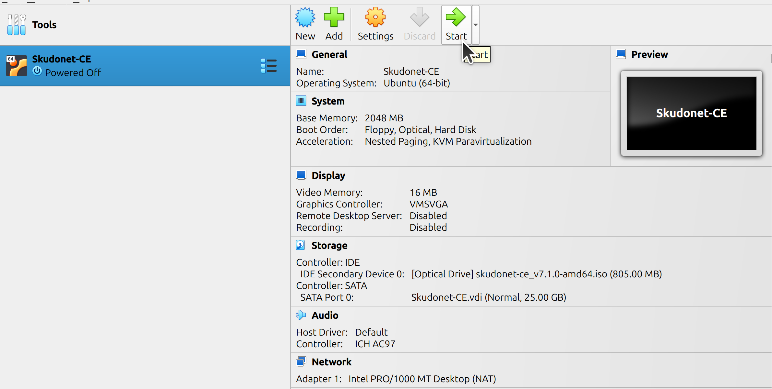Click the Network section header text

[x=331, y=361]
